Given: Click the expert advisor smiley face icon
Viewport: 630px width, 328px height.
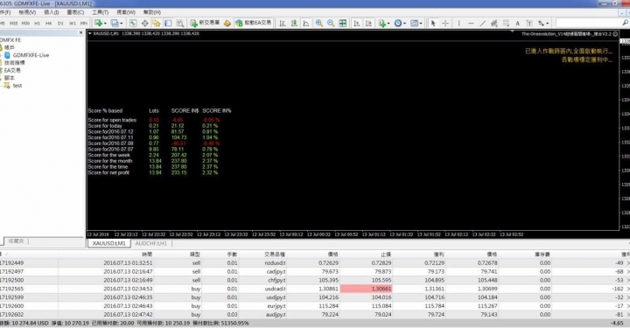Looking at the screenshot, I should click(x=615, y=34).
